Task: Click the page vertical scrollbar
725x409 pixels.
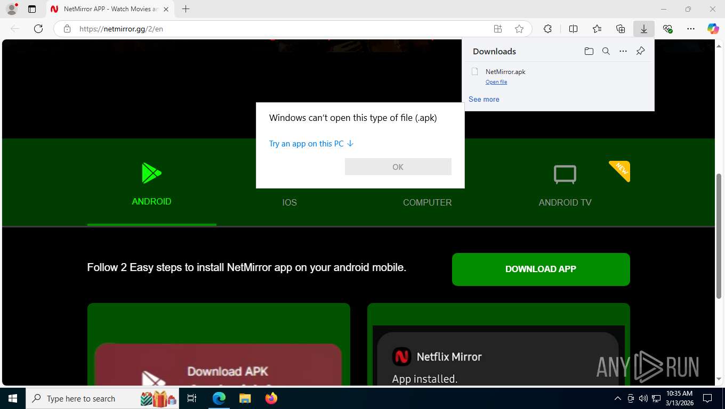Action: (719, 235)
